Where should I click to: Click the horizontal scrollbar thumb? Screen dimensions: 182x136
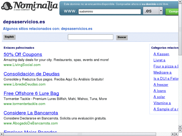(80, 134)
